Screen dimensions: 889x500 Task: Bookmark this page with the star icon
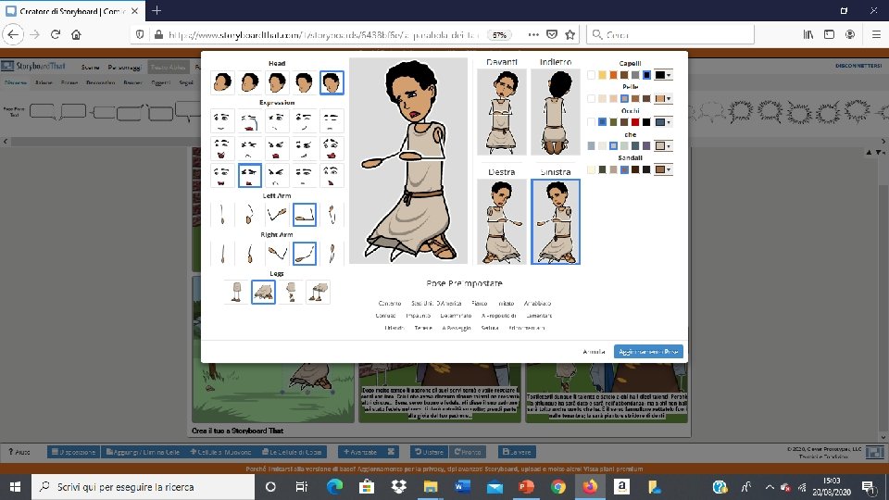[x=570, y=34]
